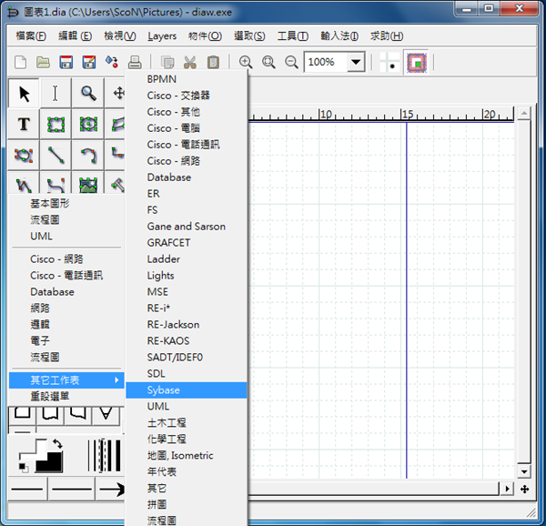546x526 pixels.
Task: Toggle object snapping button in toolbar
Action: pyautogui.click(x=417, y=63)
